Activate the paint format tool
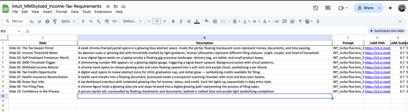The width and height of the screenshot is (408, 112). (x=55, y=21)
